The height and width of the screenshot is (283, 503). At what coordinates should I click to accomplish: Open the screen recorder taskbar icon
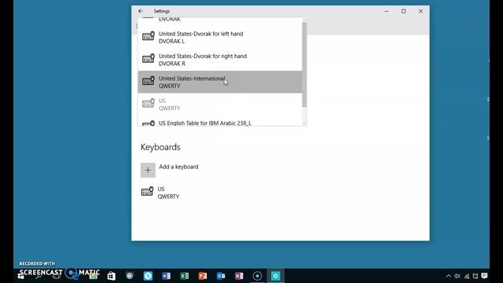(257, 276)
